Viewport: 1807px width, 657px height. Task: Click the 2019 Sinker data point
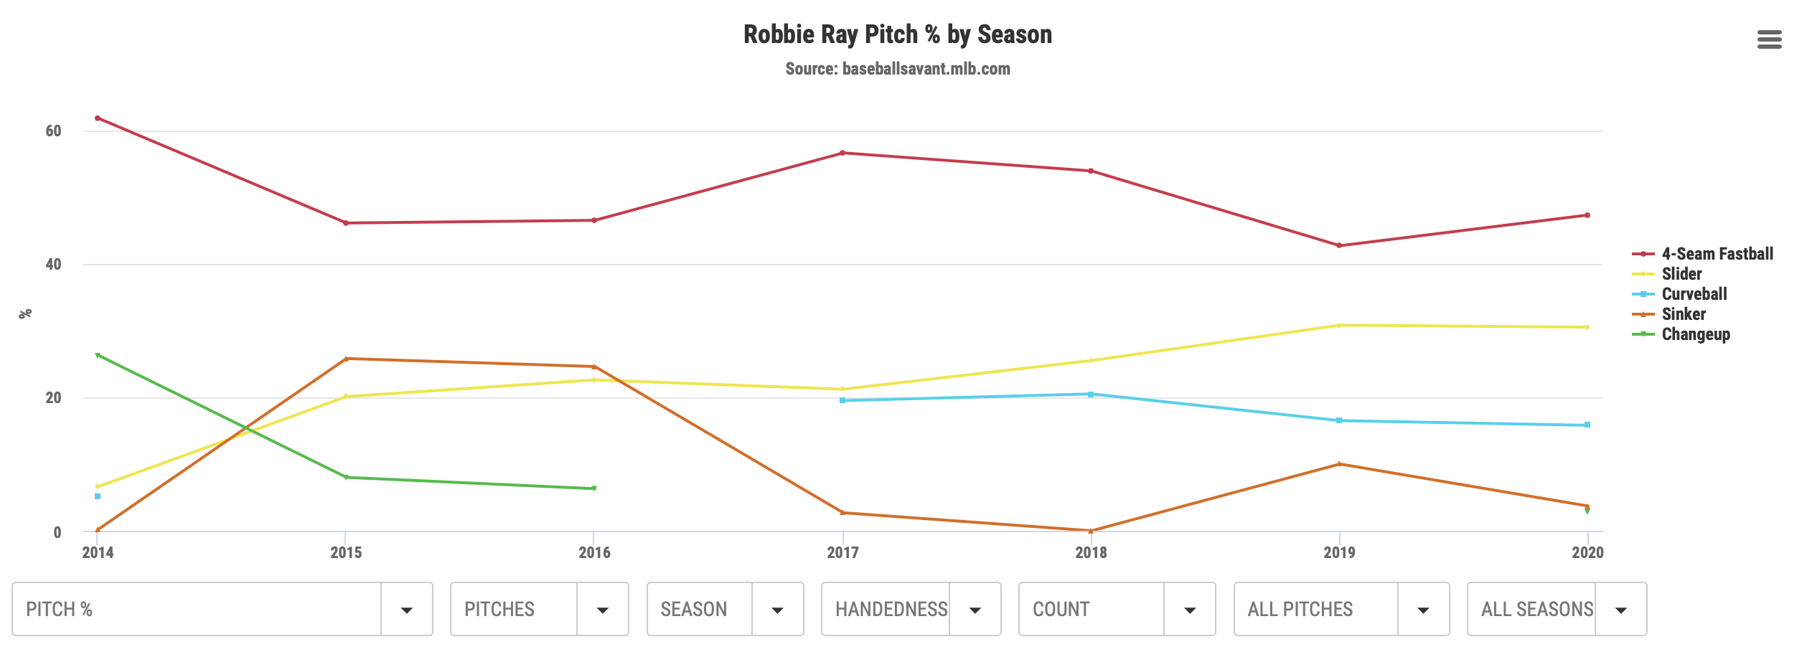pyautogui.click(x=1339, y=464)
